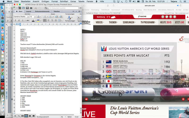This screenshot has height=118, width=189.
Task: Click the Print icon in Word toolbar
Action: tap(31, 8)
